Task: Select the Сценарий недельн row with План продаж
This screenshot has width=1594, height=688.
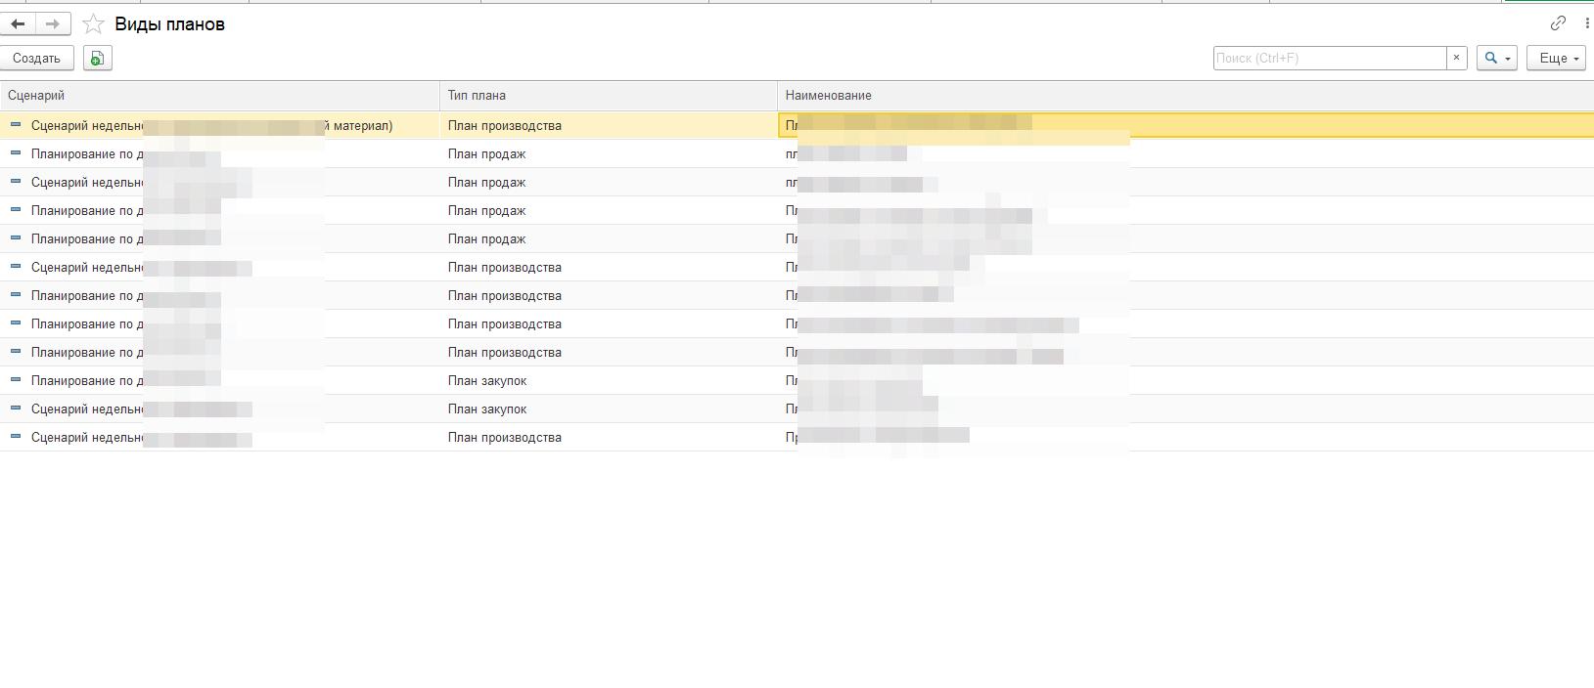Action: [x=486, y=183]
